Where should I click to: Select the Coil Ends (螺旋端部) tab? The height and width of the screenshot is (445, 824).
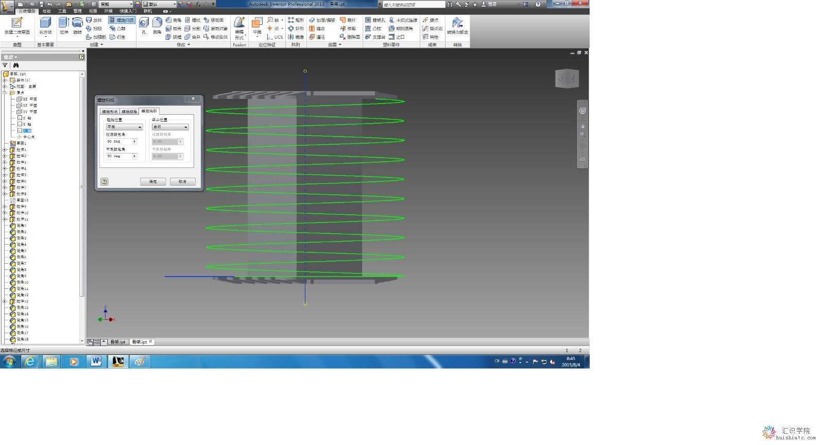pyautogui.click(x=149, y=111)
